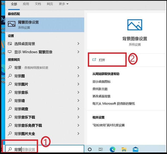
Task: Select the 背景图片 web suggestion
Action: 45,84
